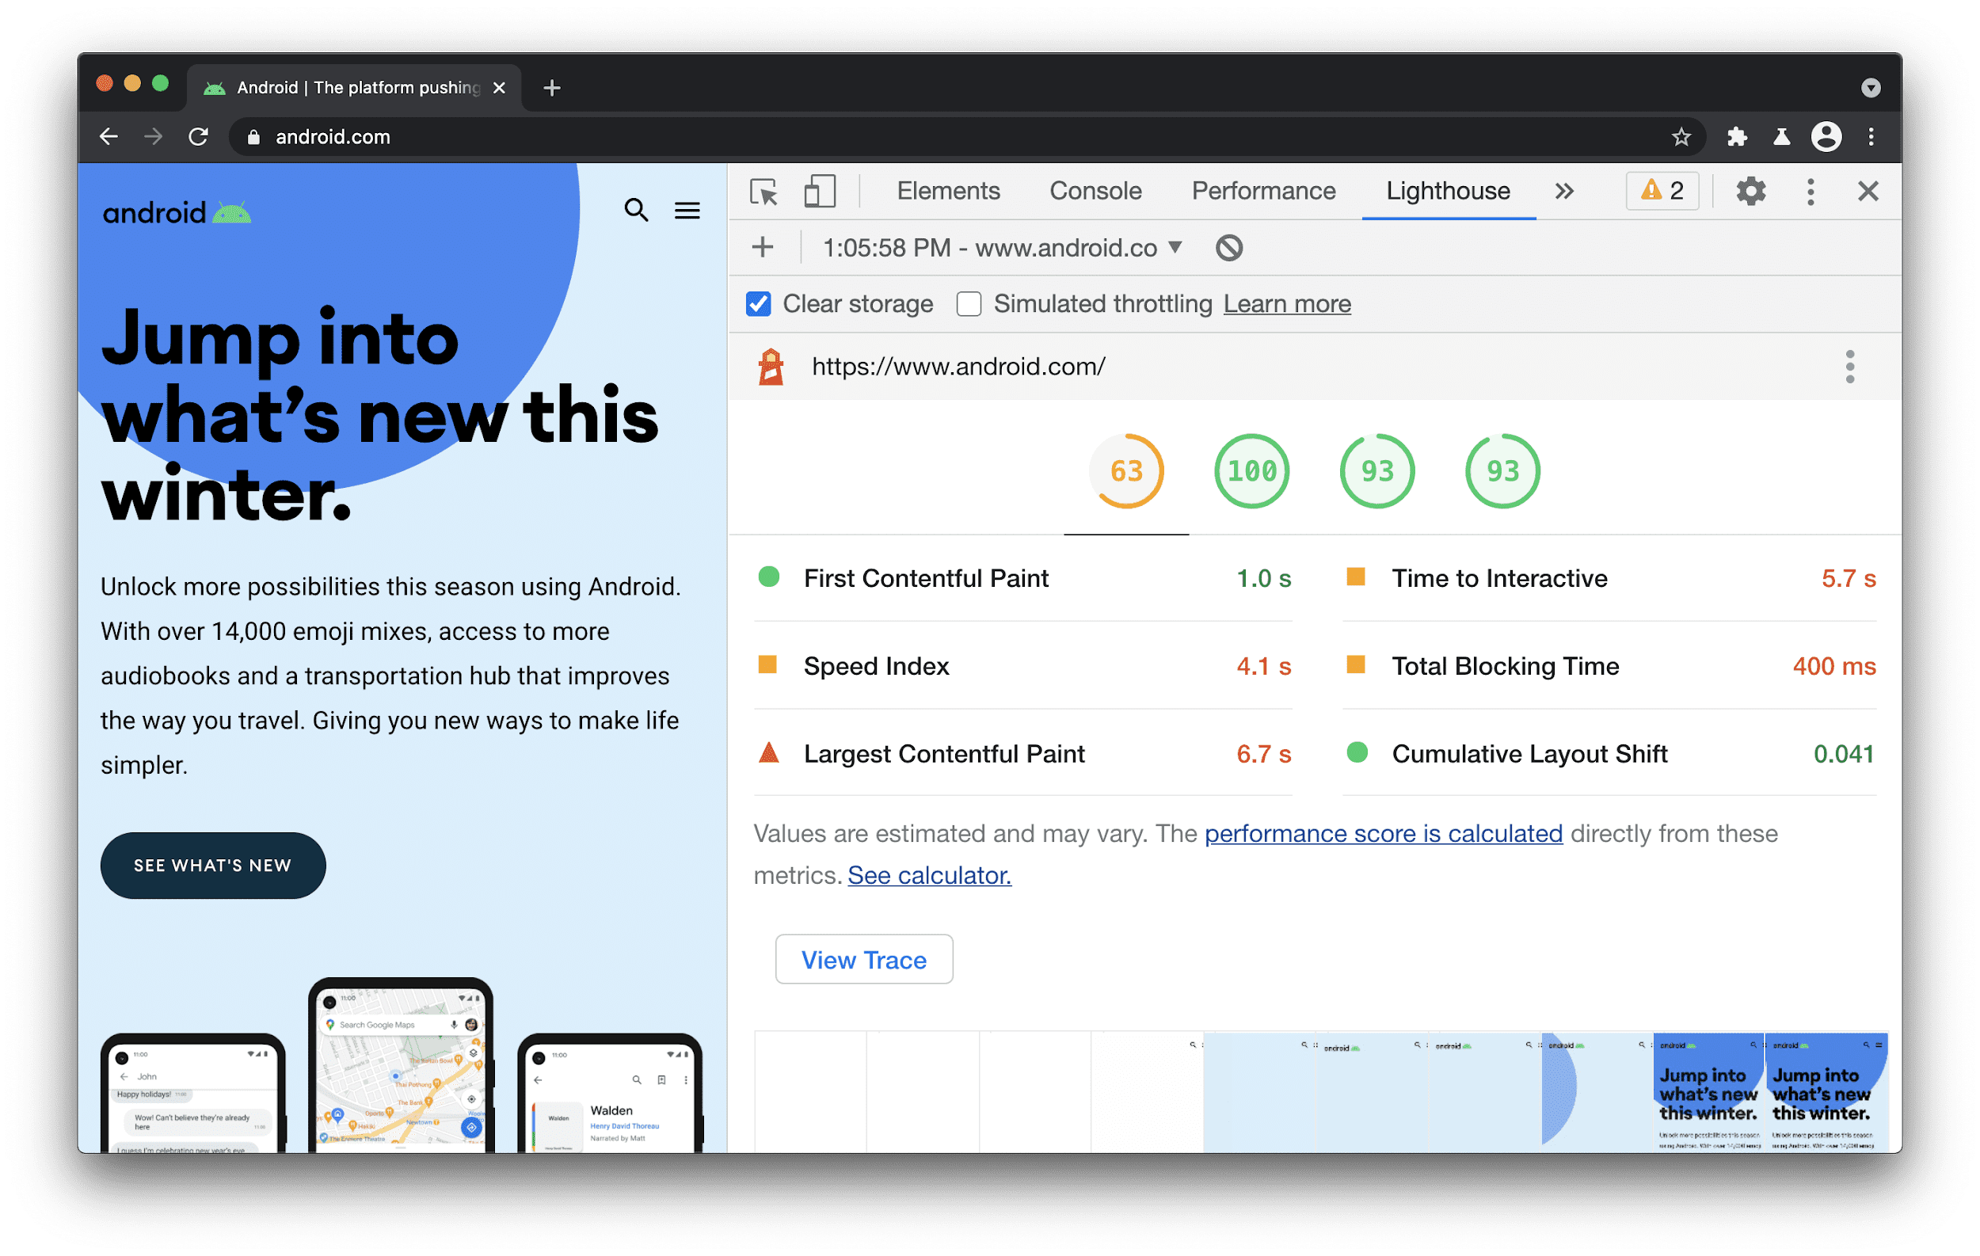Click the extensions puzzle icon in toolbar
Image resolution: width=1980 pixels, height=1256 pixels.
(1733, 137)
